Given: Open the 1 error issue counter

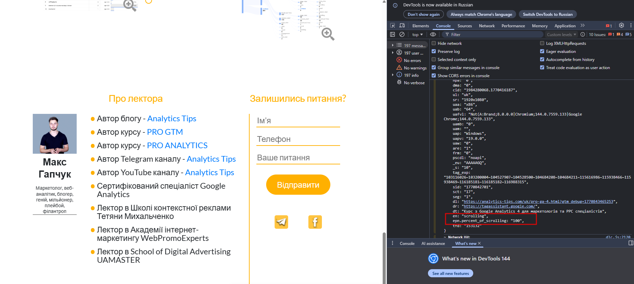Looking at the screenshot, I should 611,34.
